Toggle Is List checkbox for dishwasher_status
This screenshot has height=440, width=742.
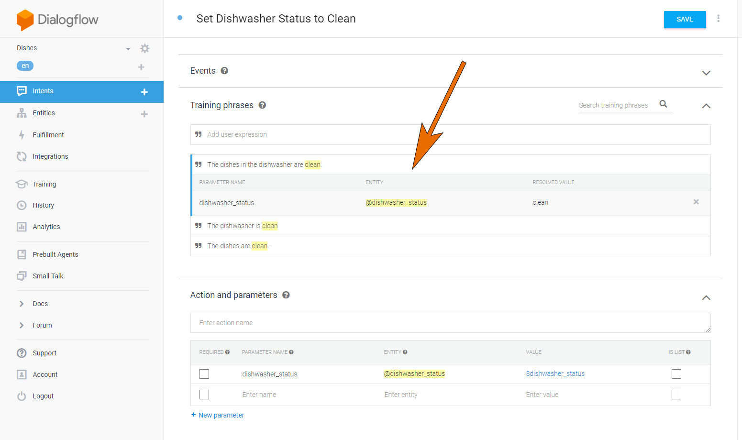click(676, 374)
